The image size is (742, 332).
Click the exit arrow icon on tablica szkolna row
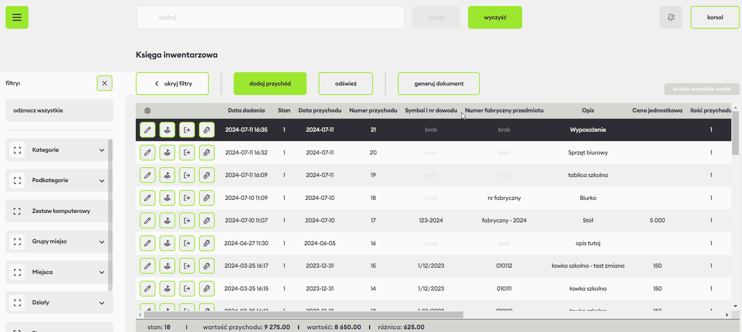pyautogui.click(x=187, y=175)
